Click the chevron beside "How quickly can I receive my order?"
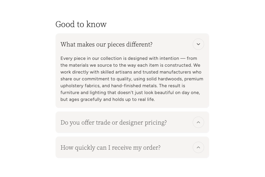Viewport: 265px width, 177px height. (198, 147)
